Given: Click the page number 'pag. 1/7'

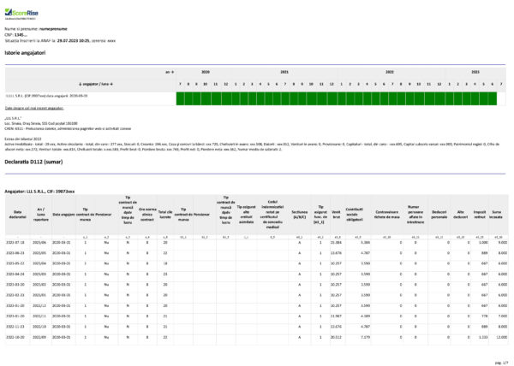Looking at the screenshot, I should coord(501,363).
